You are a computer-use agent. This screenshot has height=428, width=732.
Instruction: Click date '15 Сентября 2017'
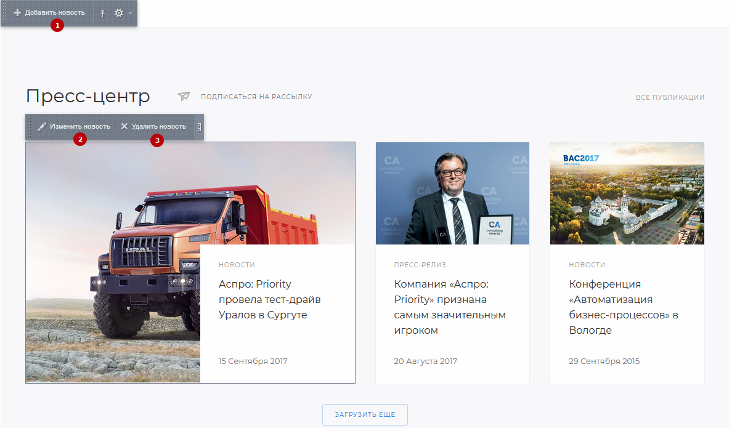point(253,361)
